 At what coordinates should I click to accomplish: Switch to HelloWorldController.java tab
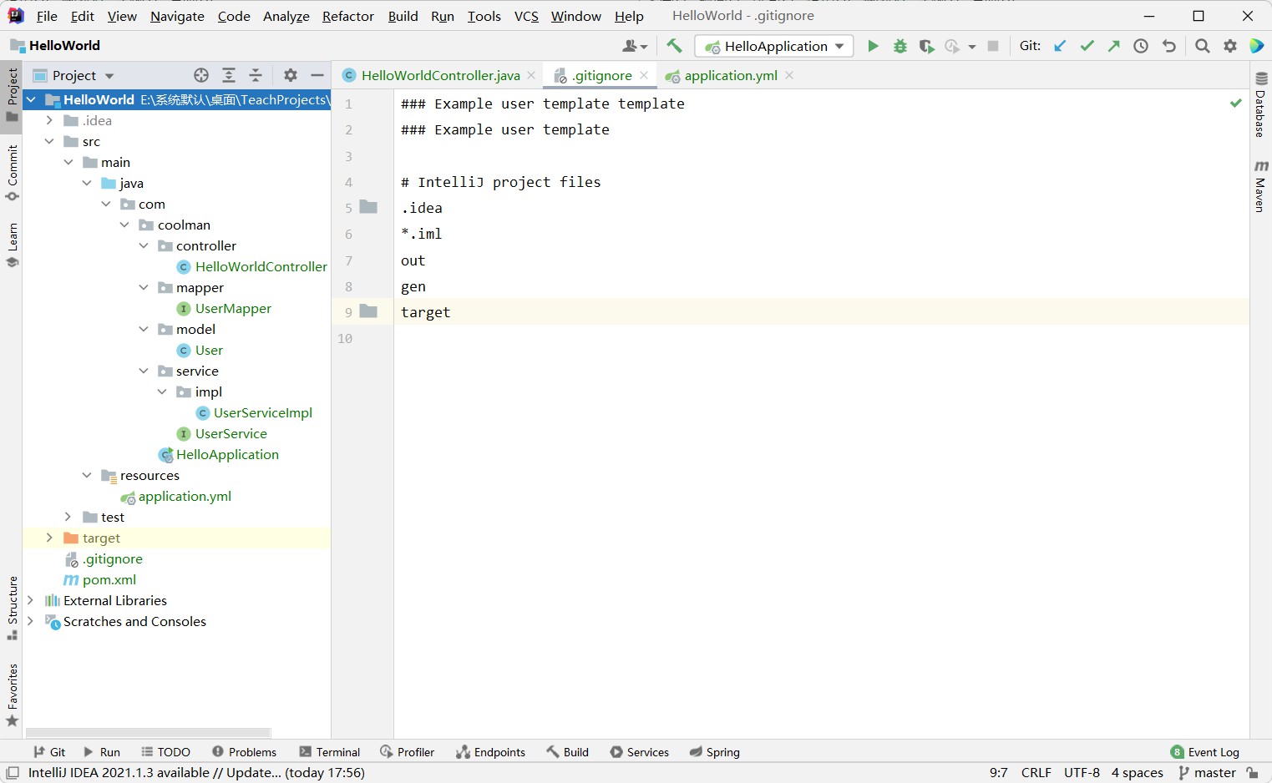pyautogui.click(x=440, y=75)
